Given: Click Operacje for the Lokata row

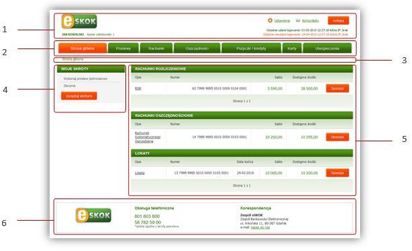Looking at the screenshot, I should [337, 173].
